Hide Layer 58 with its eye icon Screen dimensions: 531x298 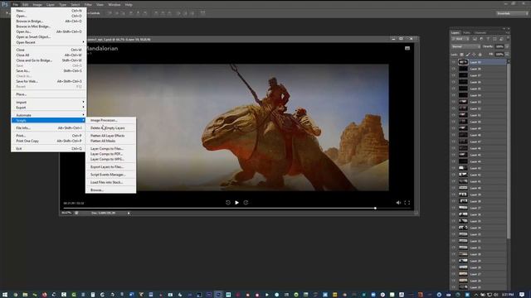click(454, 69)
